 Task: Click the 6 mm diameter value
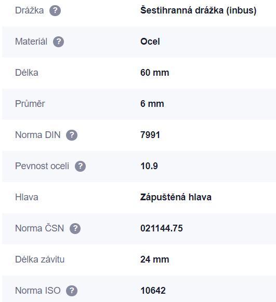tap(152, 104)
